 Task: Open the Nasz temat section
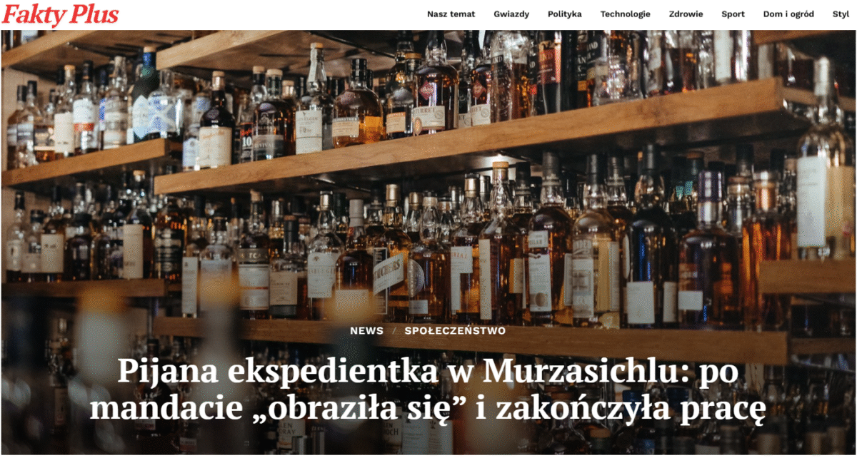point(451,14)
